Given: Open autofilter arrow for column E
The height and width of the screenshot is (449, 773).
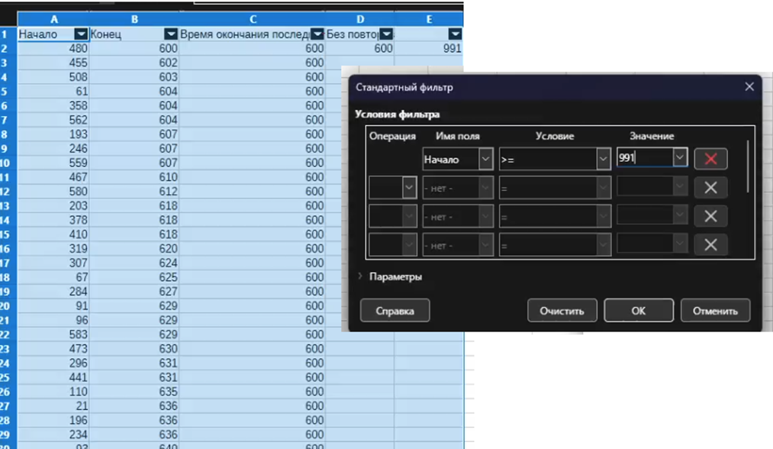Looking at the screenshot, I should [x=455, y=34].
